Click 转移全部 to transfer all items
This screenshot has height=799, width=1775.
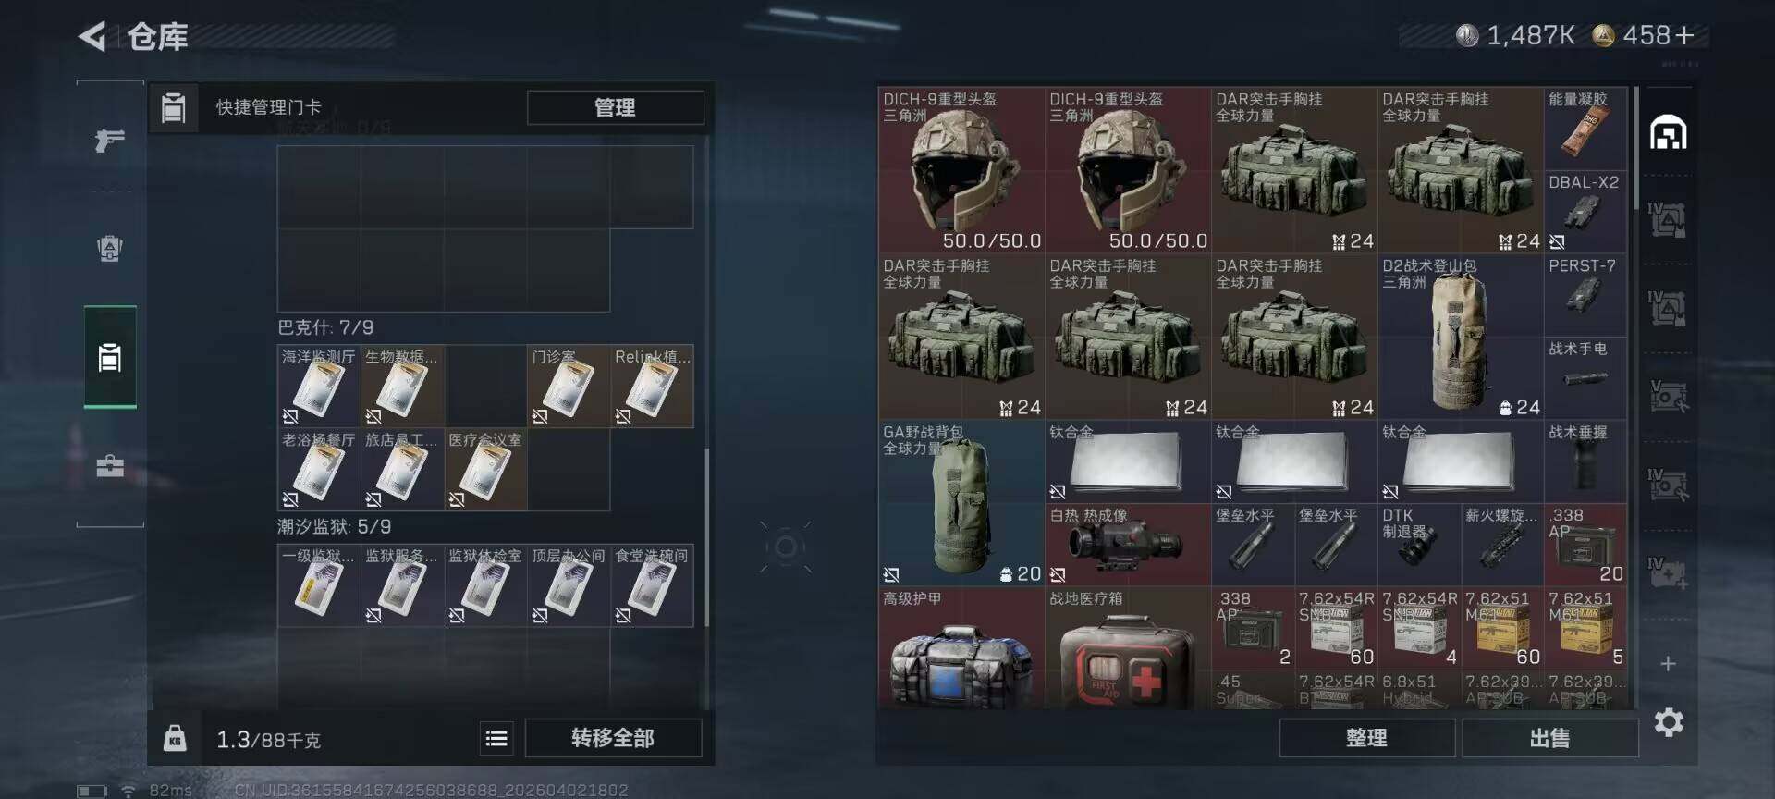coord(613,738)
